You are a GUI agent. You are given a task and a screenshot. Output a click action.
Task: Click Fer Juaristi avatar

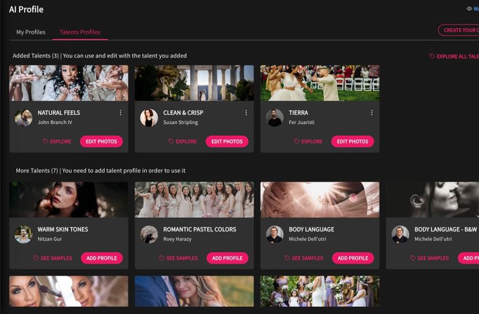pos(275,118)
